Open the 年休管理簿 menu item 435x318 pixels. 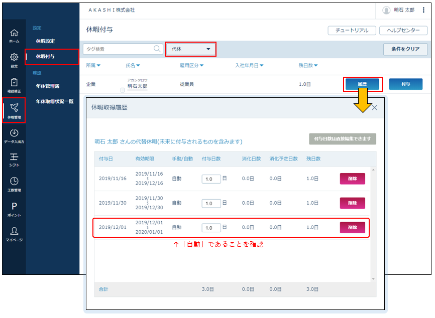click(47, 86)
